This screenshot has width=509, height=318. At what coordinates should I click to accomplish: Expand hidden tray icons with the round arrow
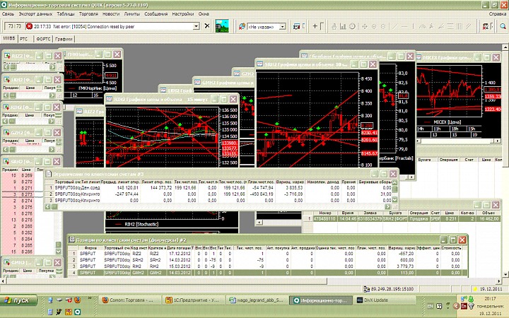point(456,306)
